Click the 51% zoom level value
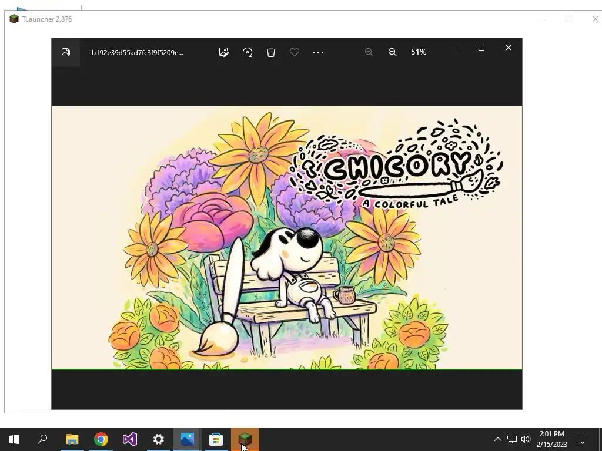602x451 pixels. tap(419, 52)
